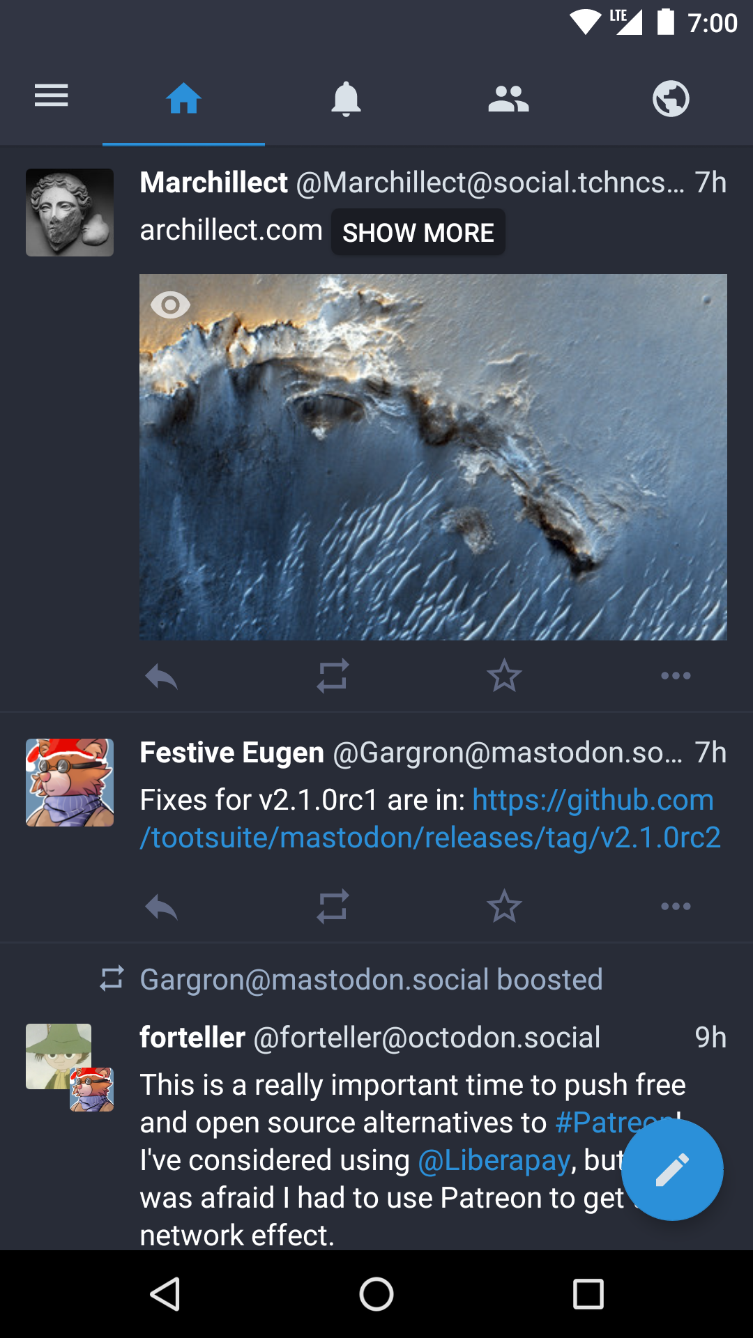Open the hamburger navigation menu
This screenshot has height=1338, width=753.
click(52, 96)
